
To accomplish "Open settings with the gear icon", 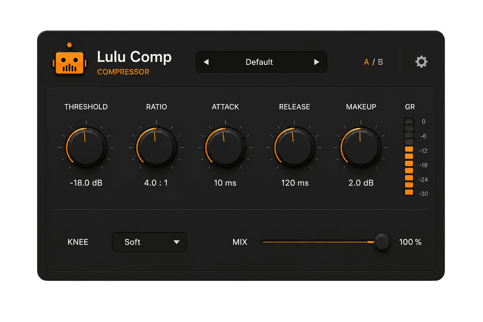I will [421, 62].
